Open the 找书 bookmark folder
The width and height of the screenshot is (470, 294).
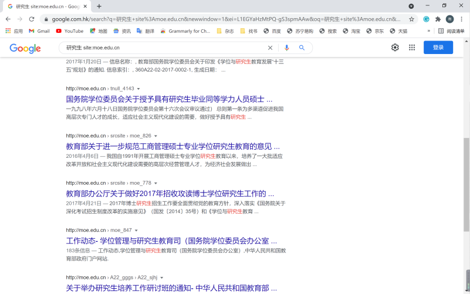[x=249, y=31]
